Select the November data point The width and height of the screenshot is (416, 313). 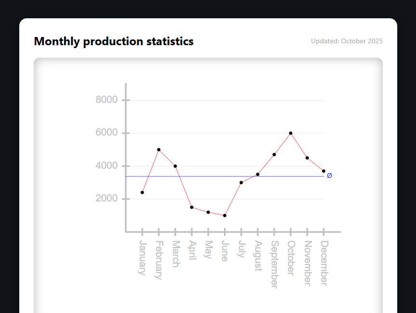click(x=307, y=158)
